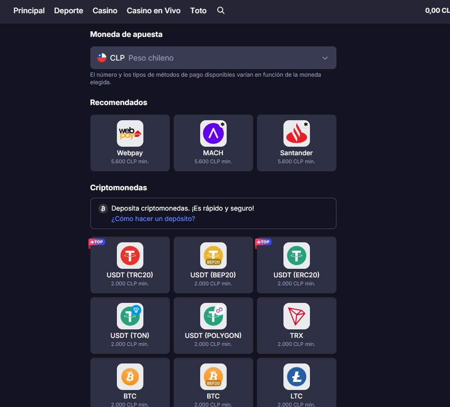The height and width of the screenshot is (407, 450).
Task: Click the Criptomonedas heading
Action: coord(118,188)
